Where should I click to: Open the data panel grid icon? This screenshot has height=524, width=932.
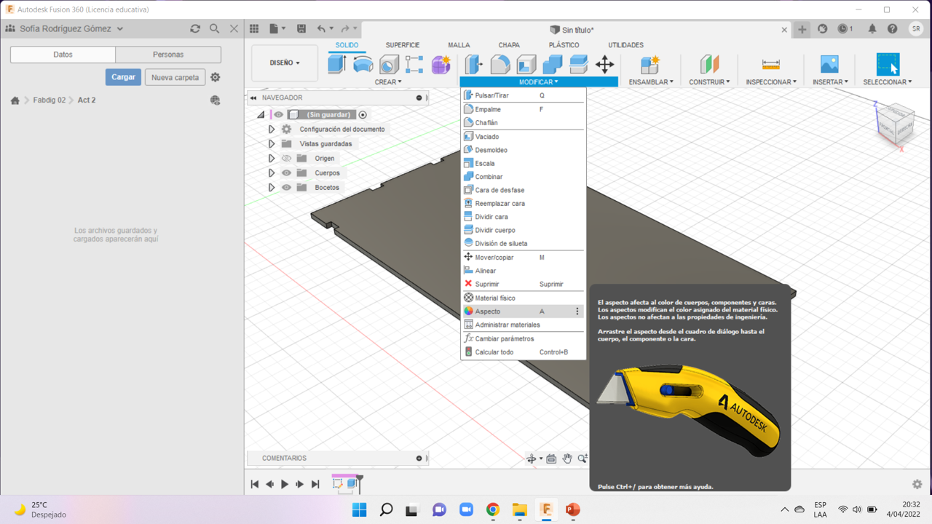(254, 28)
